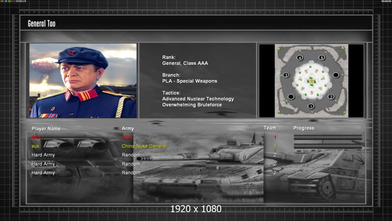
Task: Click General Tao's portrait image
Action: point(83,81)
